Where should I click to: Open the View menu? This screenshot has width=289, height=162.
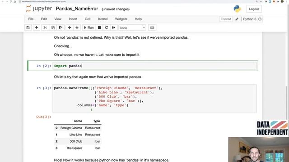[x=58, y=19]
